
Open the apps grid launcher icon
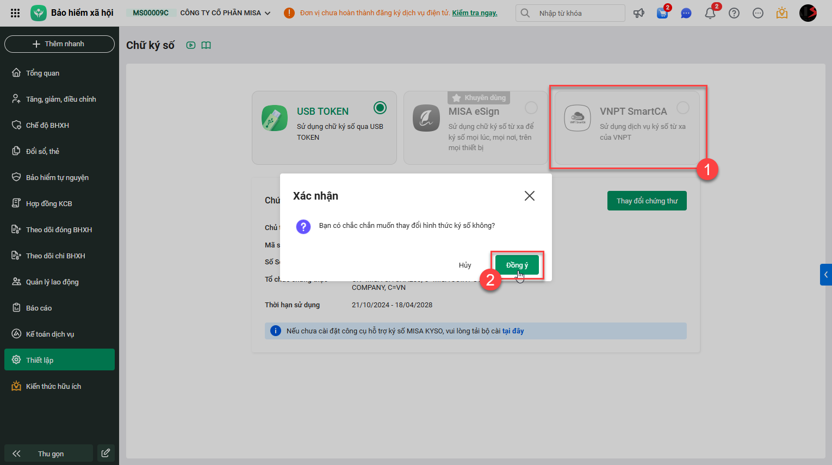coord(15,13)
